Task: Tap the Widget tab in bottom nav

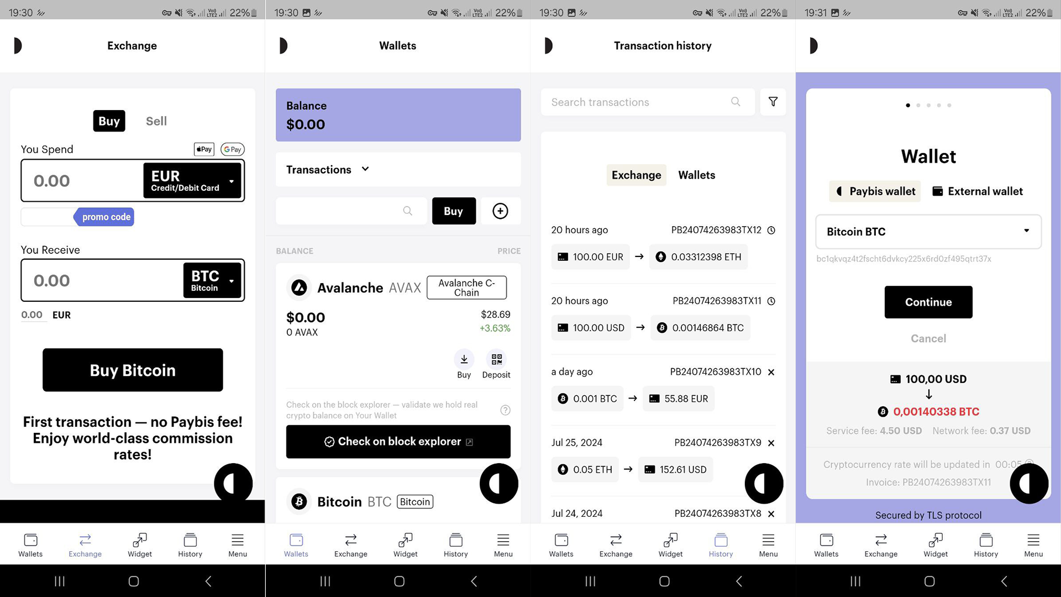Action: [x=139, y=544]
